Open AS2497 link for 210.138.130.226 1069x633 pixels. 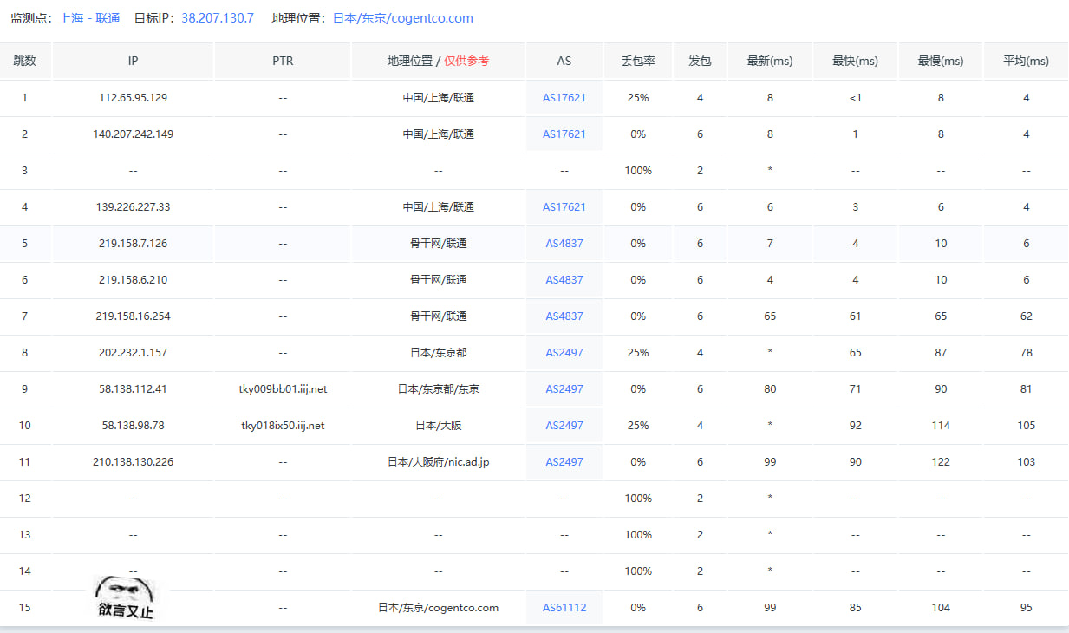pyautogui.click(x=564, y=462)
